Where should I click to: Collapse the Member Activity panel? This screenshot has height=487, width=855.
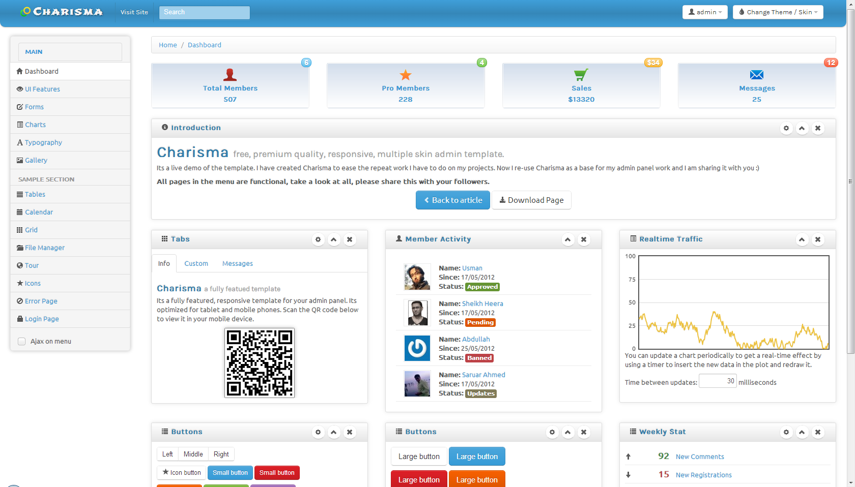point(568,239)
